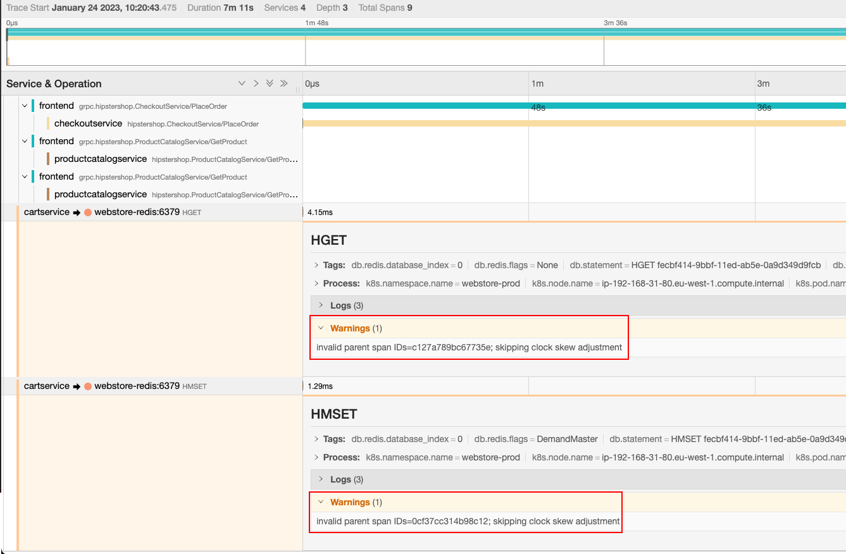
Task: Collapse all spans with the double down-chevron icon
Action: pyautogui.click(x=270, y=83)
